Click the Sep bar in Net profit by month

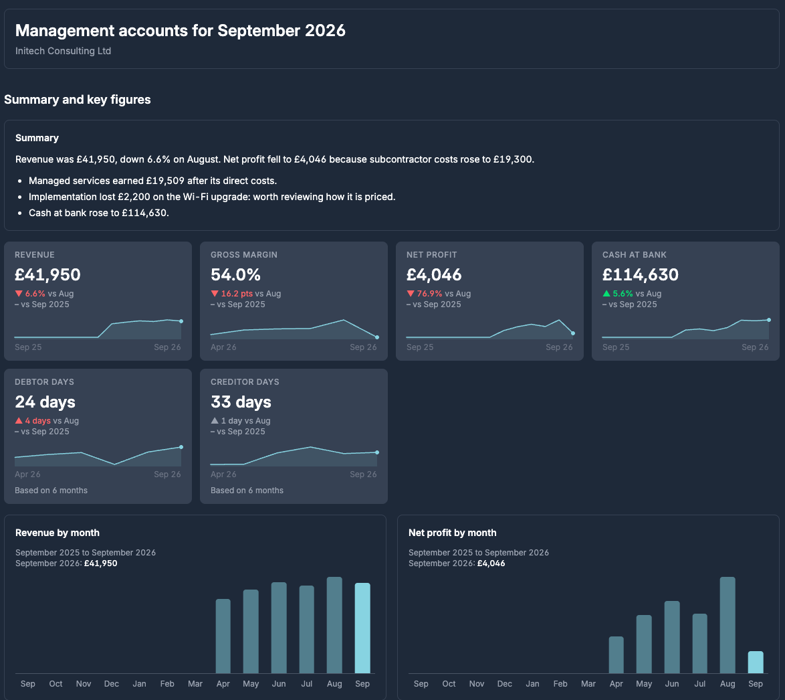click(x=756, y=662)
